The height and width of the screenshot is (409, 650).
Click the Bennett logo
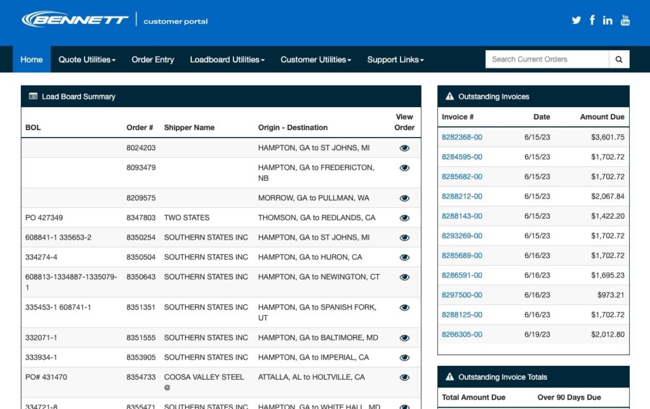[75, 20]
